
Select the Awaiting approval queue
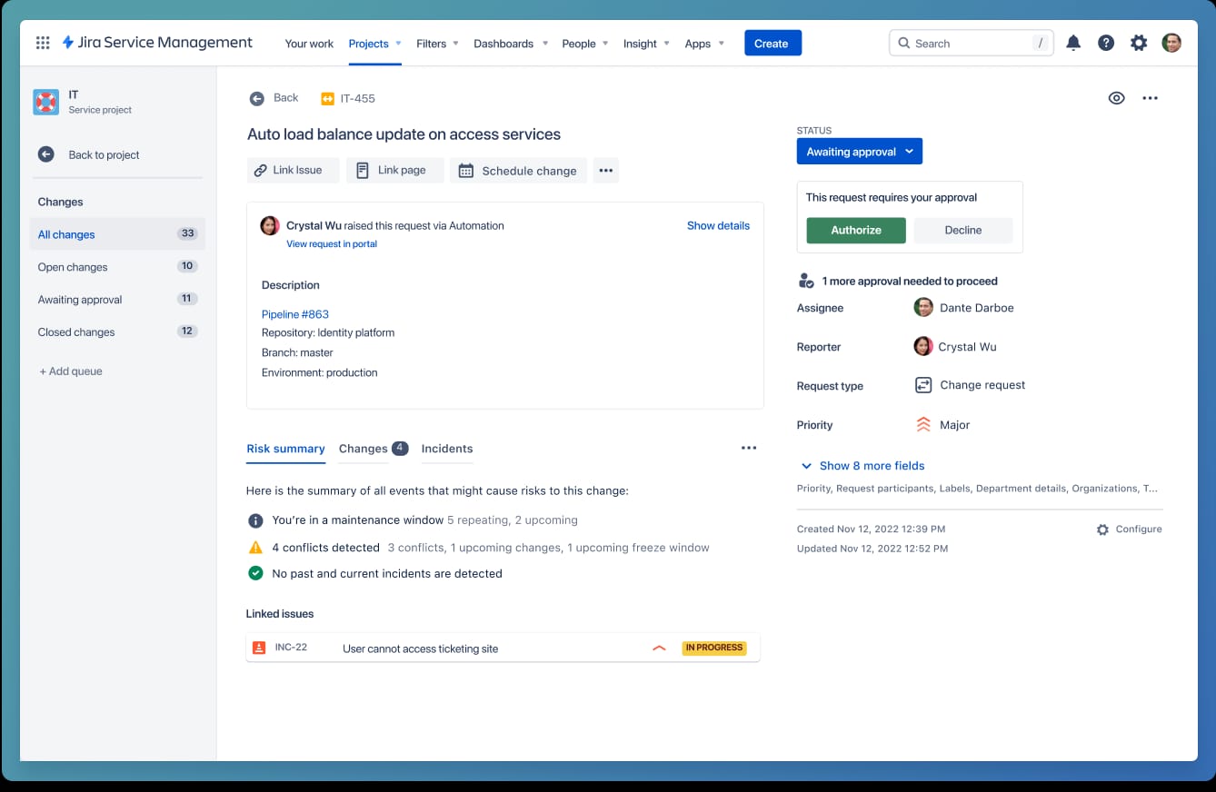117,300
